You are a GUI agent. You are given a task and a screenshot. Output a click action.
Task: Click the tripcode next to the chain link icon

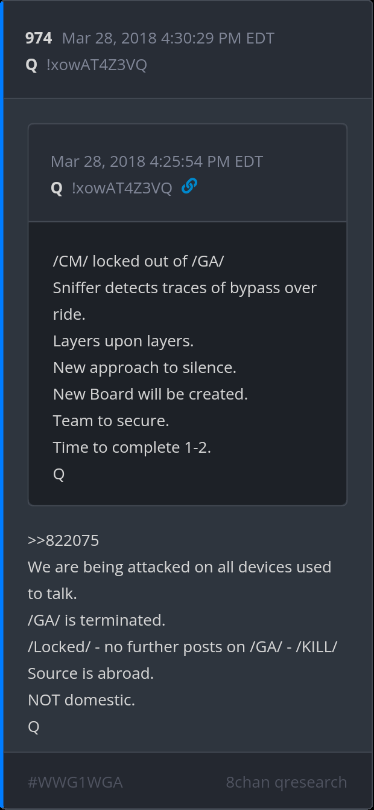pyautogui.click(x=122, y=188)
